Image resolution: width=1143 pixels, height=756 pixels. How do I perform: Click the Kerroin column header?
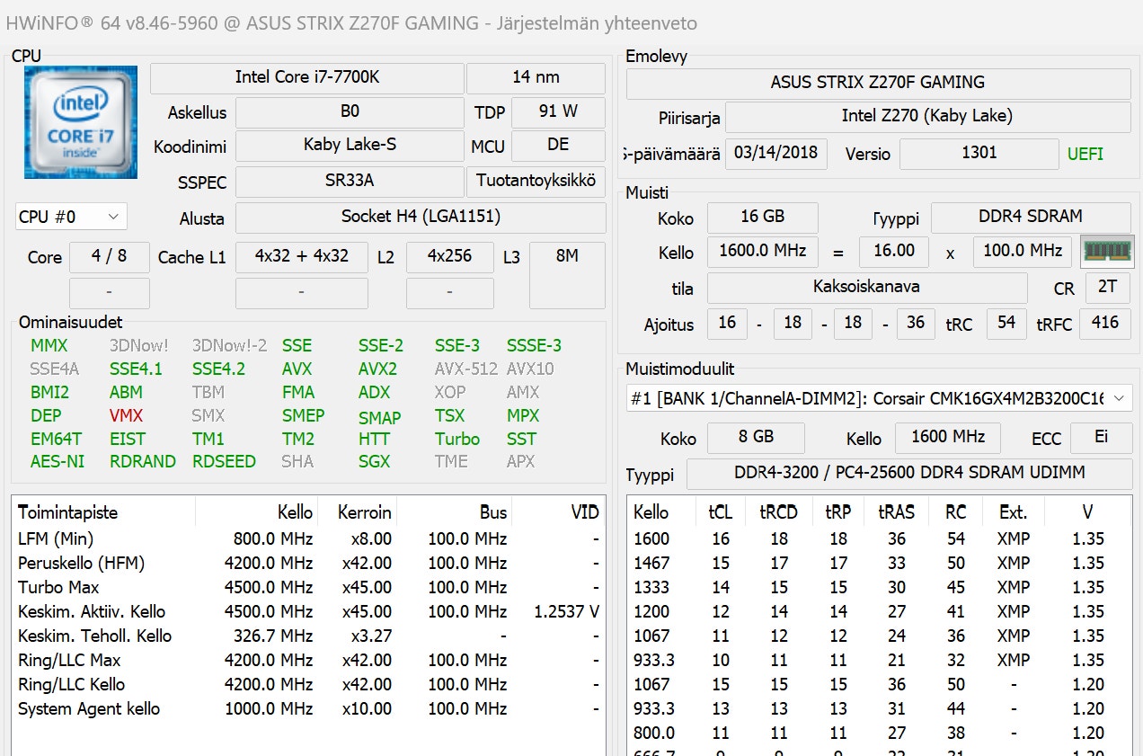click(364, 512)
